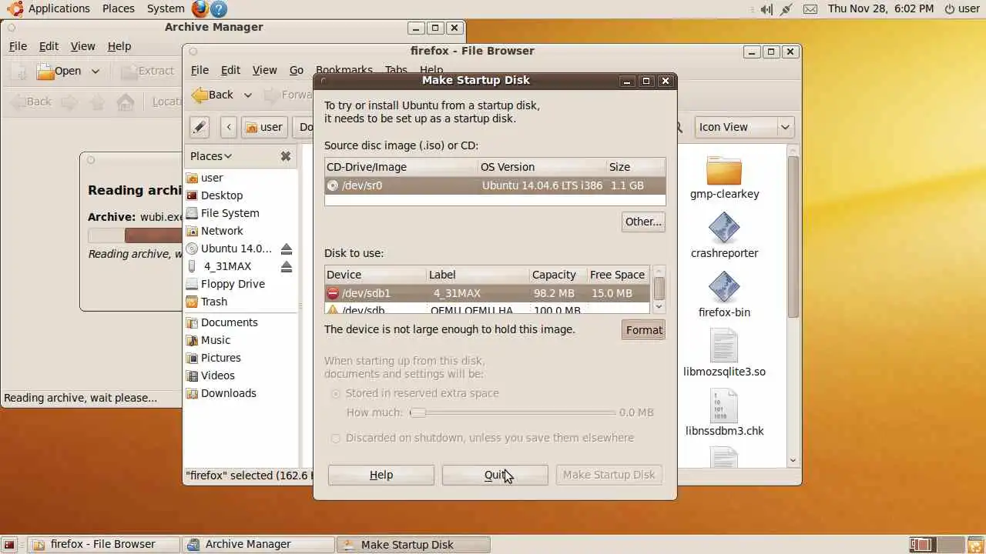Click Back arrow in File Browser toolbar
Viewport: 986px width, 554px height.
tap(212, 95)
